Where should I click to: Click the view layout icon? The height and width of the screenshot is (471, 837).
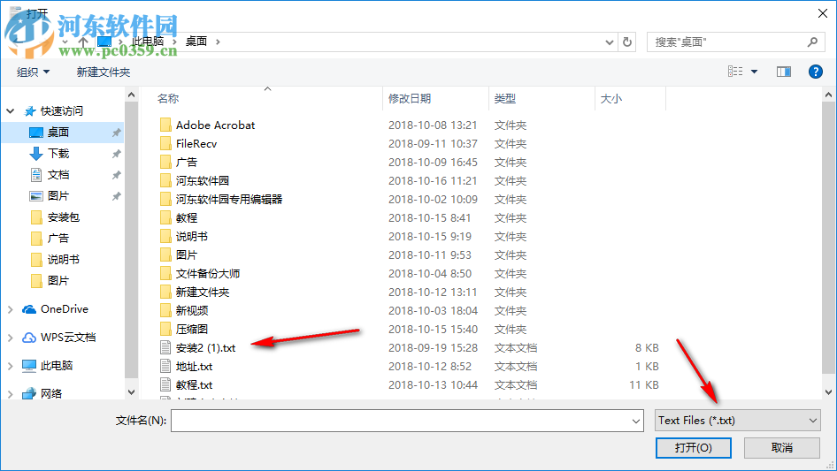pyautogui.click(x=735, y=72)
